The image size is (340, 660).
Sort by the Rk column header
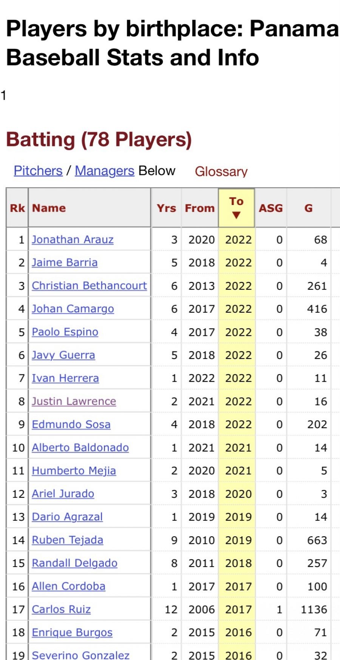point(17,208)
